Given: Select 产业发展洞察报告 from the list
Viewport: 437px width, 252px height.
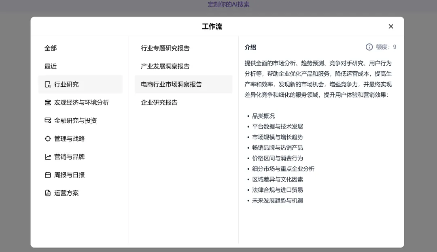Looking at the screenshot, I should [164, 66].
